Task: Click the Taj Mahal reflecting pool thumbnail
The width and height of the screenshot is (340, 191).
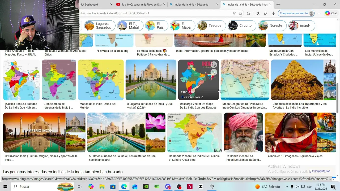Action: [x=151, y=80]
